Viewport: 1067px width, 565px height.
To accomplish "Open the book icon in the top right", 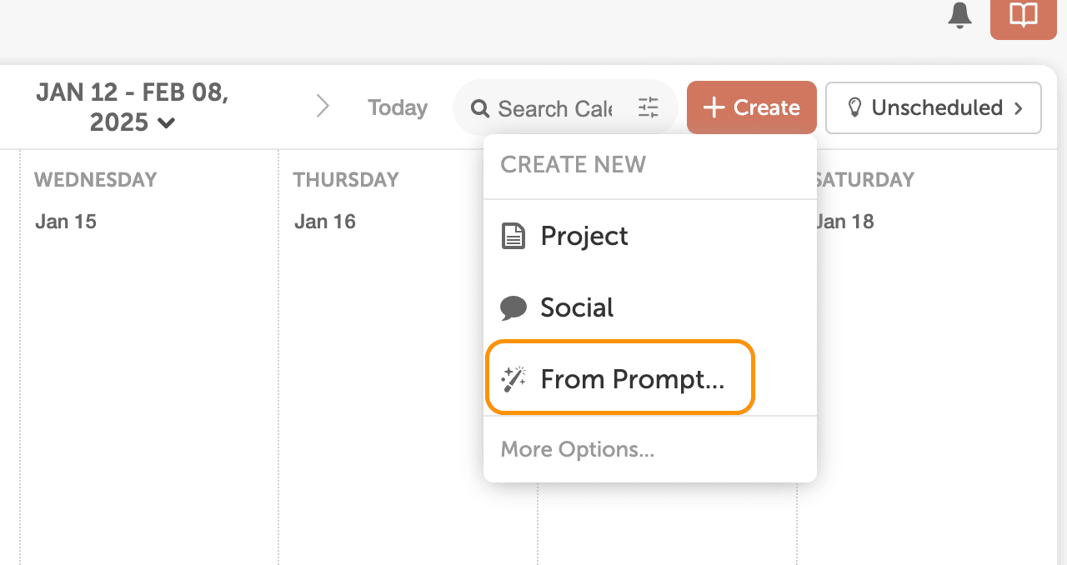I will 1023,16.
